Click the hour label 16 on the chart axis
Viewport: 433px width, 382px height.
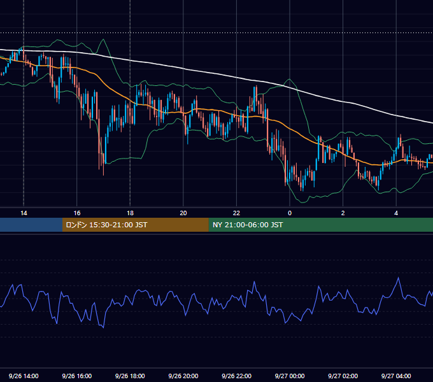77,213
